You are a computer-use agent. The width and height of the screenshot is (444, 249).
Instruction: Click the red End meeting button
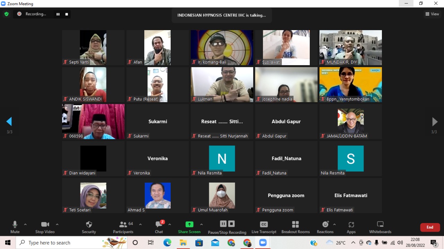[x=430, y=227]
